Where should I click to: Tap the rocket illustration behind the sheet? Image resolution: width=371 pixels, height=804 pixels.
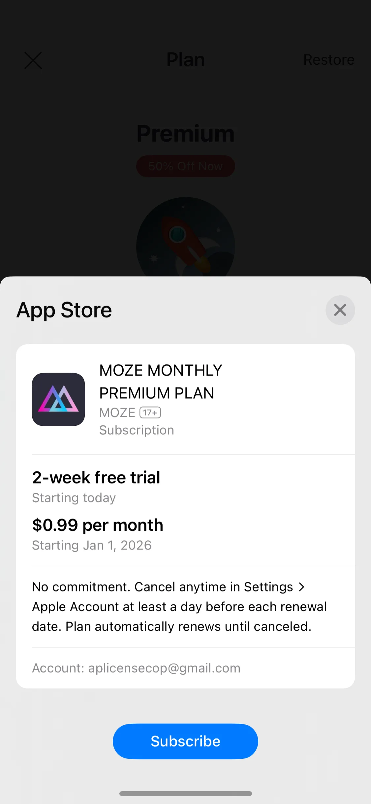click(185, 238)
